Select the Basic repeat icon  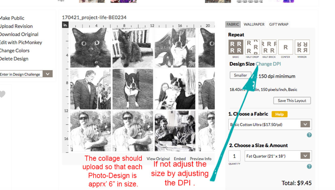tap(236, 47)
